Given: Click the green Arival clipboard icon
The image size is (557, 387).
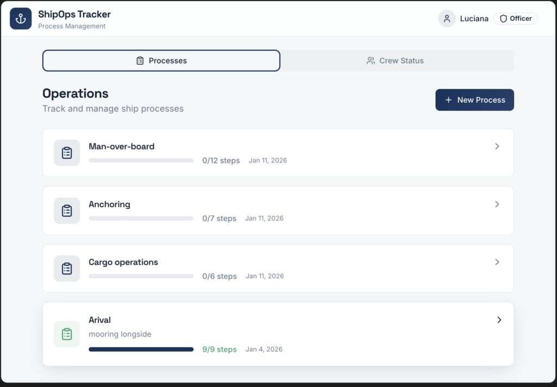Looking at the screenshot, I should click(67, 334).
